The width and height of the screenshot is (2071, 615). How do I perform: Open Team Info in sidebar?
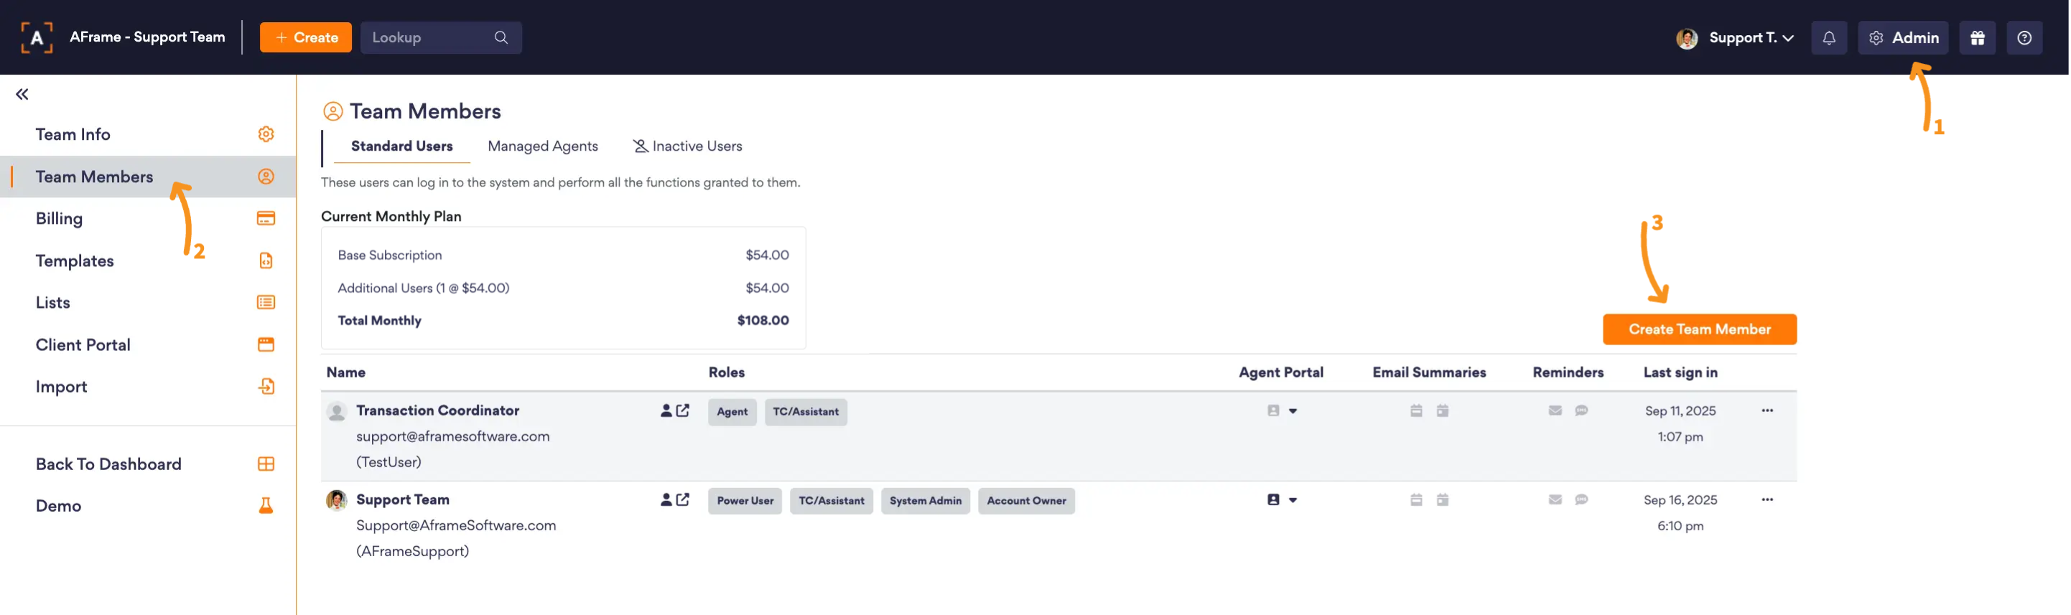click(x=149, y=134)
